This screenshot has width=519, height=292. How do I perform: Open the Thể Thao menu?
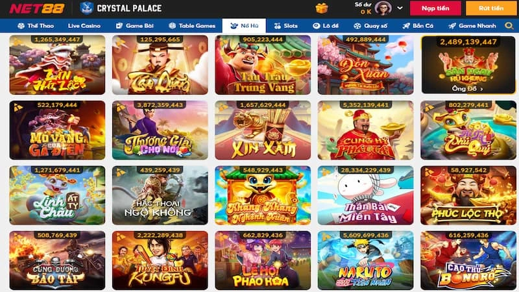point(36,26)
